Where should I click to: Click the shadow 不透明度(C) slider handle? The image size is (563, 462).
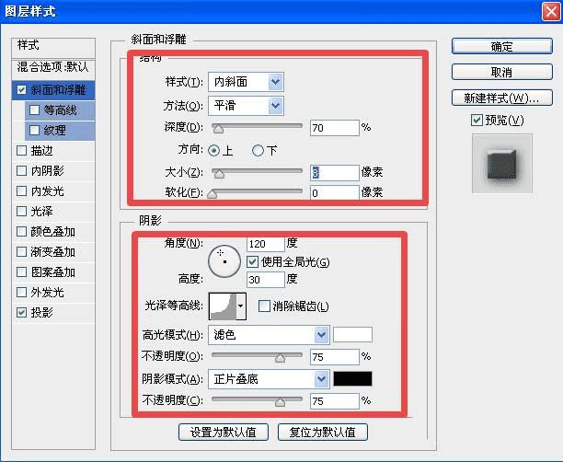(280, 402)
